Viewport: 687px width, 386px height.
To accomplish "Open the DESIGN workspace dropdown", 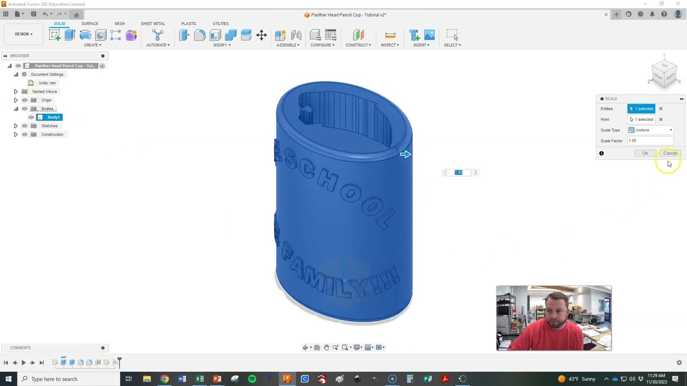I will point(24,34).
